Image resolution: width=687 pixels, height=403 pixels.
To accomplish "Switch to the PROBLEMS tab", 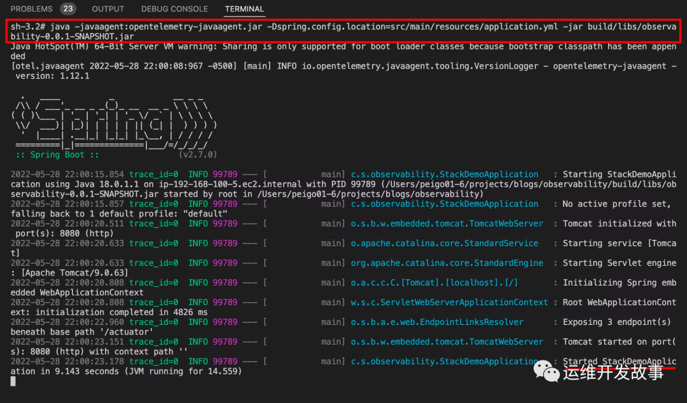I will click(32, 9).
